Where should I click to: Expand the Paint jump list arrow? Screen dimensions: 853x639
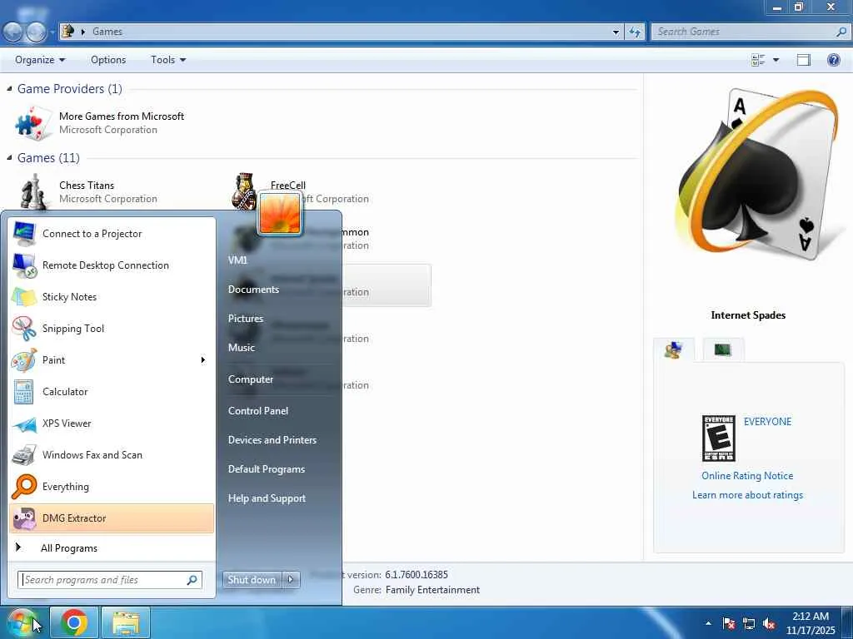click(203, 359)
